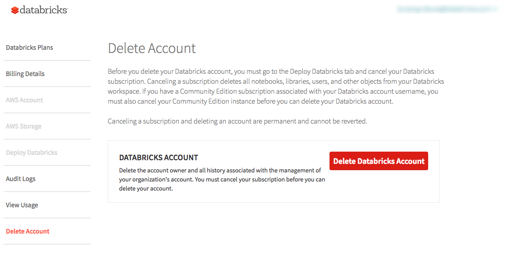Open Databricks Plans in the sidebar

tap(29, 48)
